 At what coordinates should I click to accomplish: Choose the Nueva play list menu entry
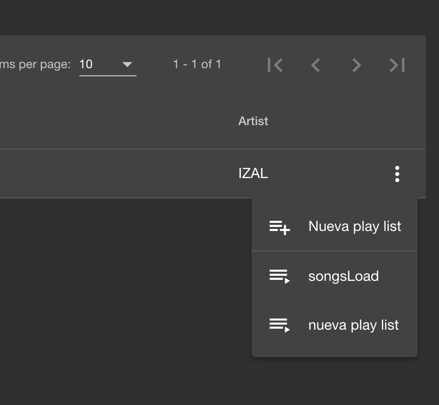point(354,226)
